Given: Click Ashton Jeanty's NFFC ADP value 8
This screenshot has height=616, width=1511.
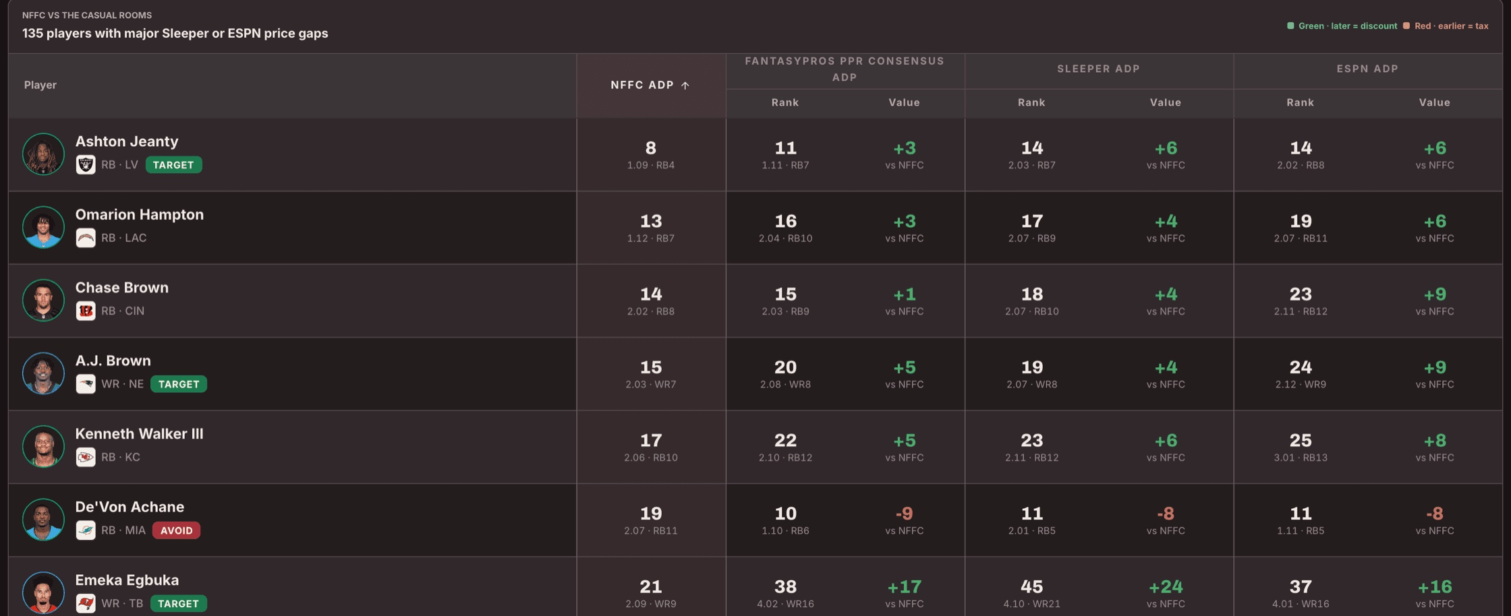Looking at the screenshot, I should click(x=650, y=148).
